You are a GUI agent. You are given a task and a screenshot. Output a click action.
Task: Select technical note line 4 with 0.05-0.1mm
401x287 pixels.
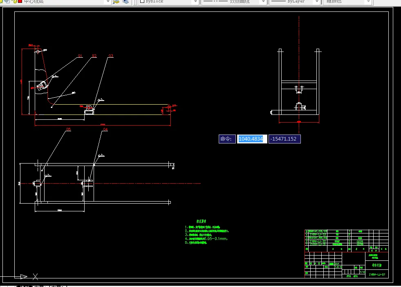pyautogui.click(x=206, y=239)
